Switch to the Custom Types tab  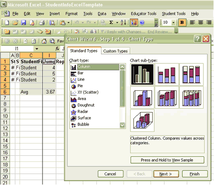(x=116, y=51)
